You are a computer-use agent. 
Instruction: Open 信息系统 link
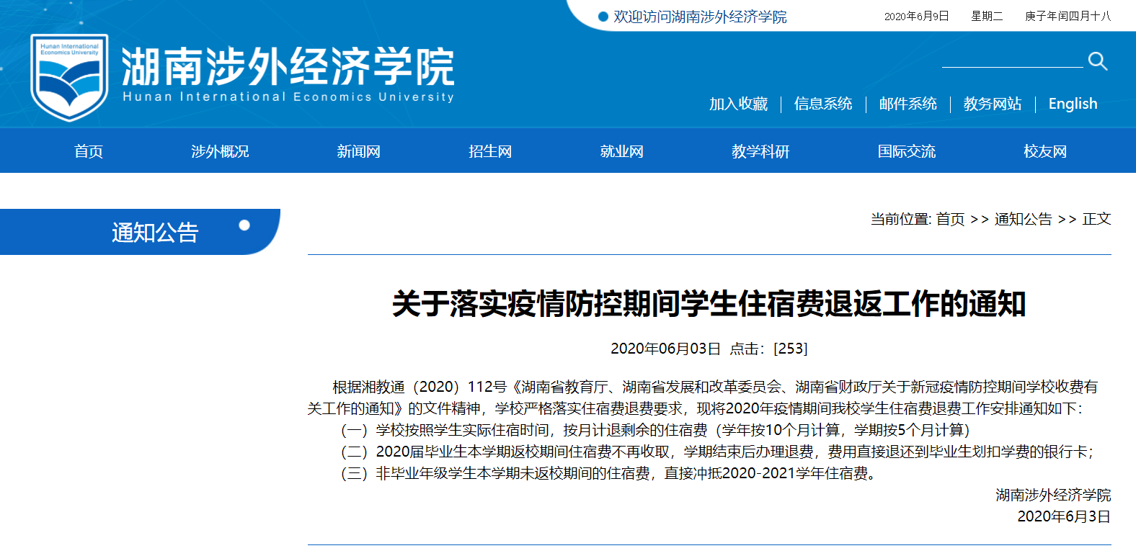[x=823, y=104]
